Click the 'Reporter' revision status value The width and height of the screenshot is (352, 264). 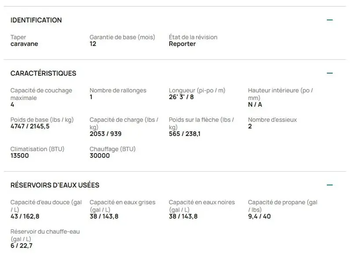coord(182,44)
